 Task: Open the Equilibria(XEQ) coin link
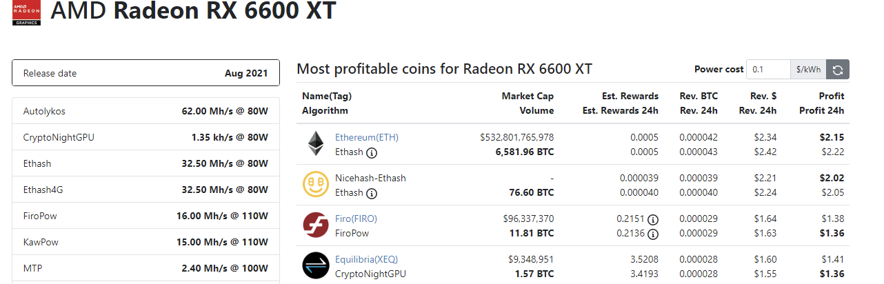coord(367,259)
